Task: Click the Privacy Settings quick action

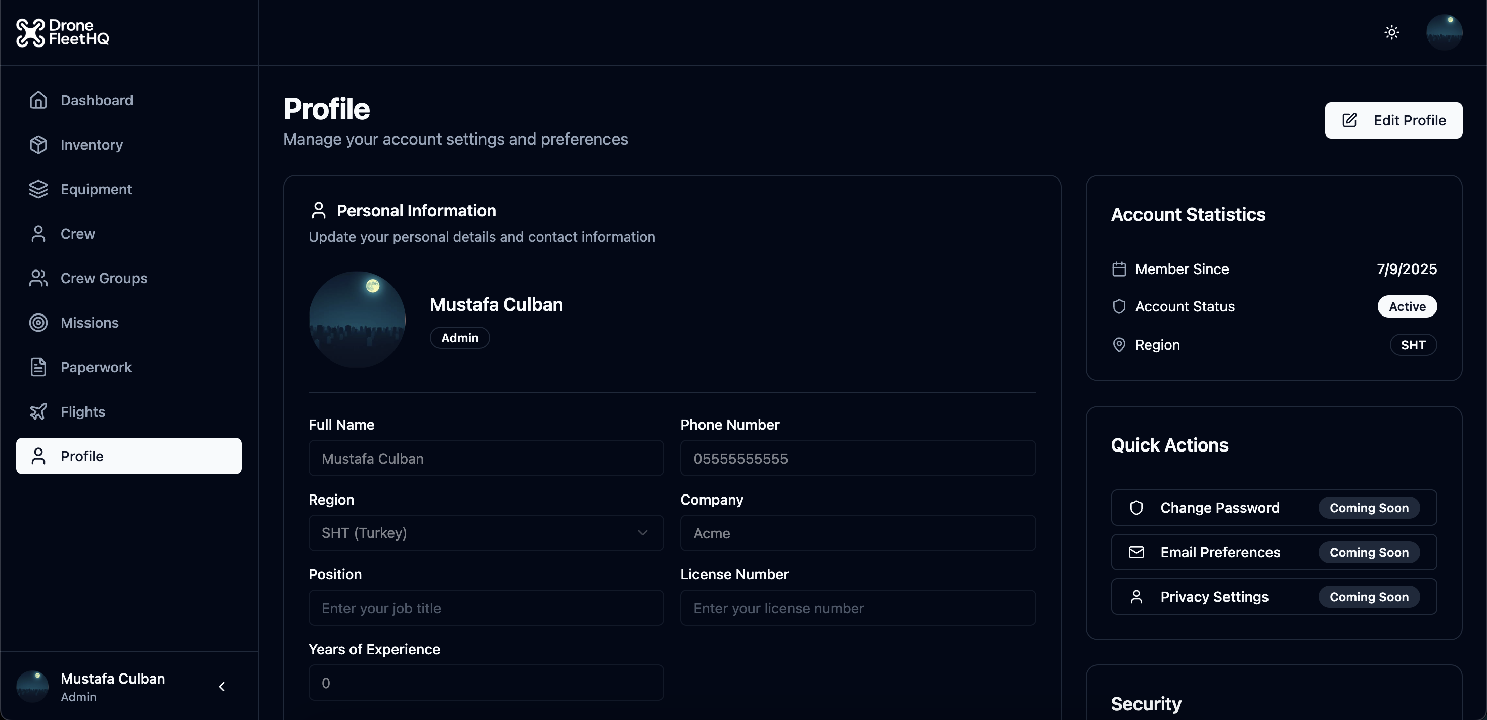Action: click(1274, 596)
